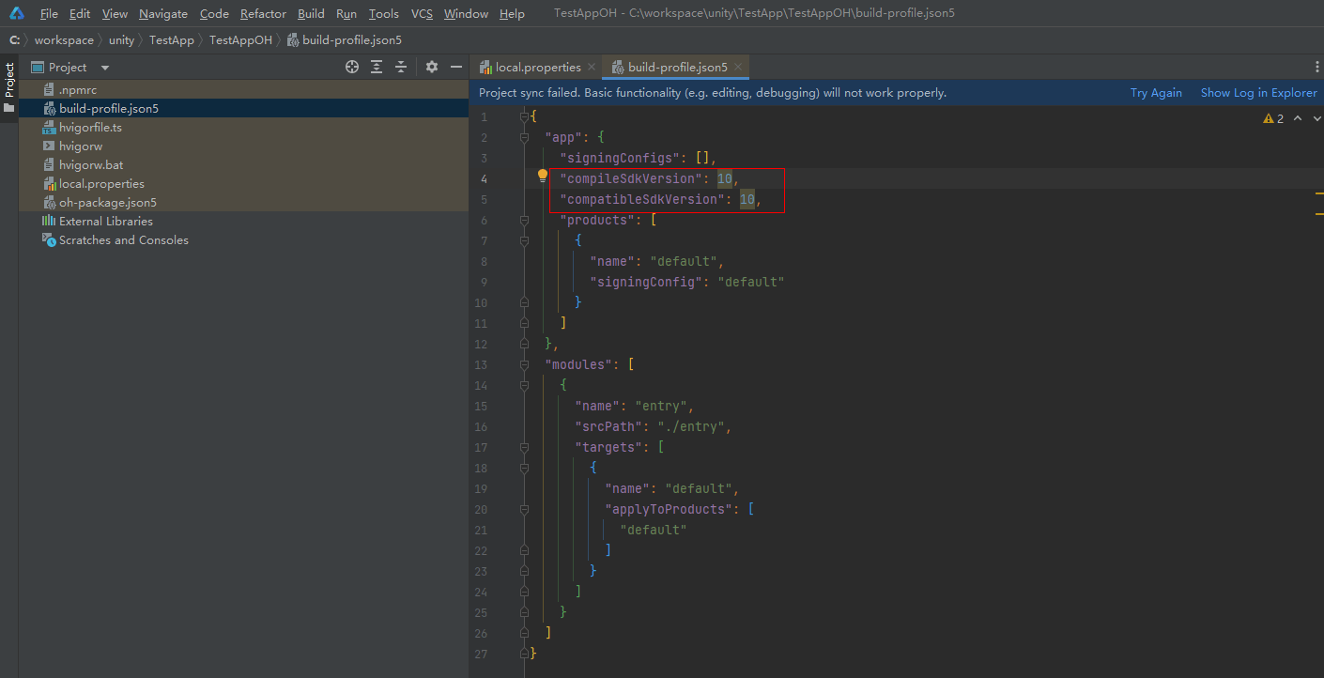Click the TestApp breadcrumb
This screenshot has height=678, width=1324.
(172, 39)
